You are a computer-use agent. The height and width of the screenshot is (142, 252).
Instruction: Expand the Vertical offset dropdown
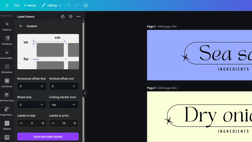(x=64, y=86)
